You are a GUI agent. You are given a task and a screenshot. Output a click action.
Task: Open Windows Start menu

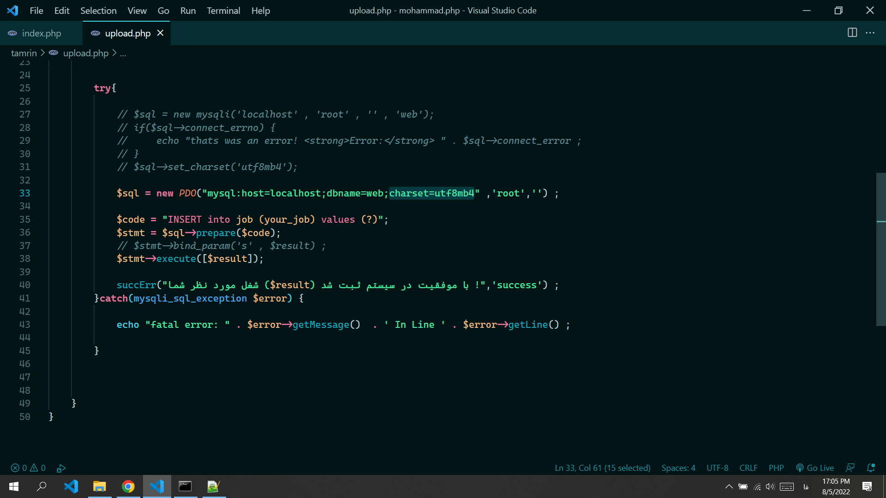(13, 486)
